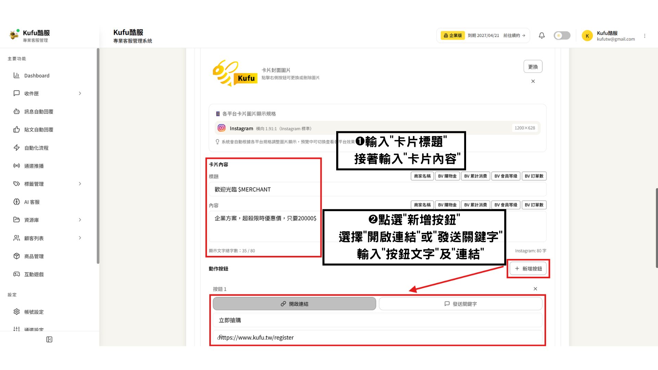Insert BV 累計消費 tag into title
658x370 pixels.
pyautogui.click(x=475, y=176)
